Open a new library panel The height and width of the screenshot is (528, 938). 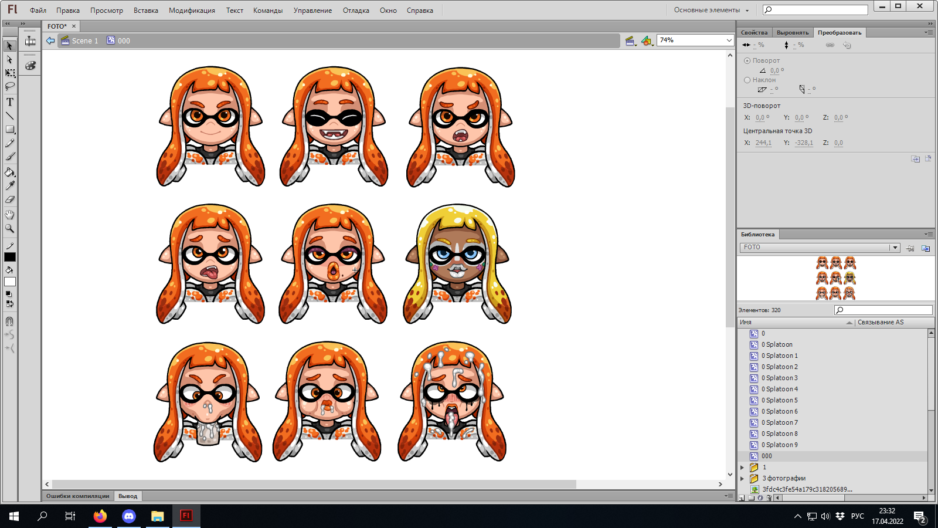[x=926, y=248]
